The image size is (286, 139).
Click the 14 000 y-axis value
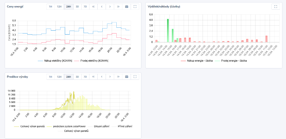(11, 91)
